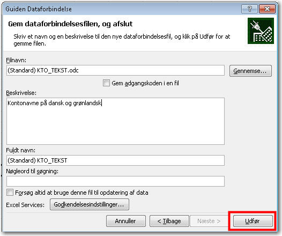
Task: Enable Gem adgangskoden i en fil
Action: pos(106,83)
